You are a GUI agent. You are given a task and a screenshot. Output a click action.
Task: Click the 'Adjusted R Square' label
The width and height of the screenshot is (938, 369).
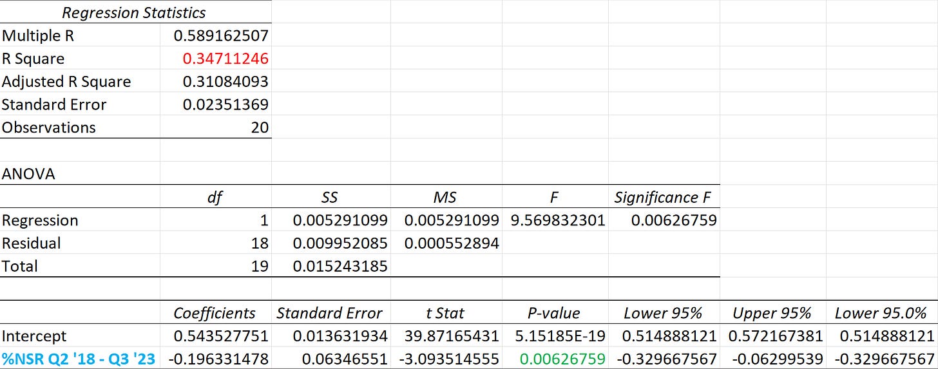pos(66,82)
